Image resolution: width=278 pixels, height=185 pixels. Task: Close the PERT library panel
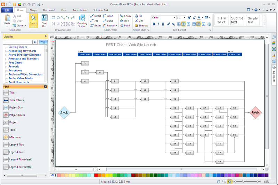pos(46,87)
